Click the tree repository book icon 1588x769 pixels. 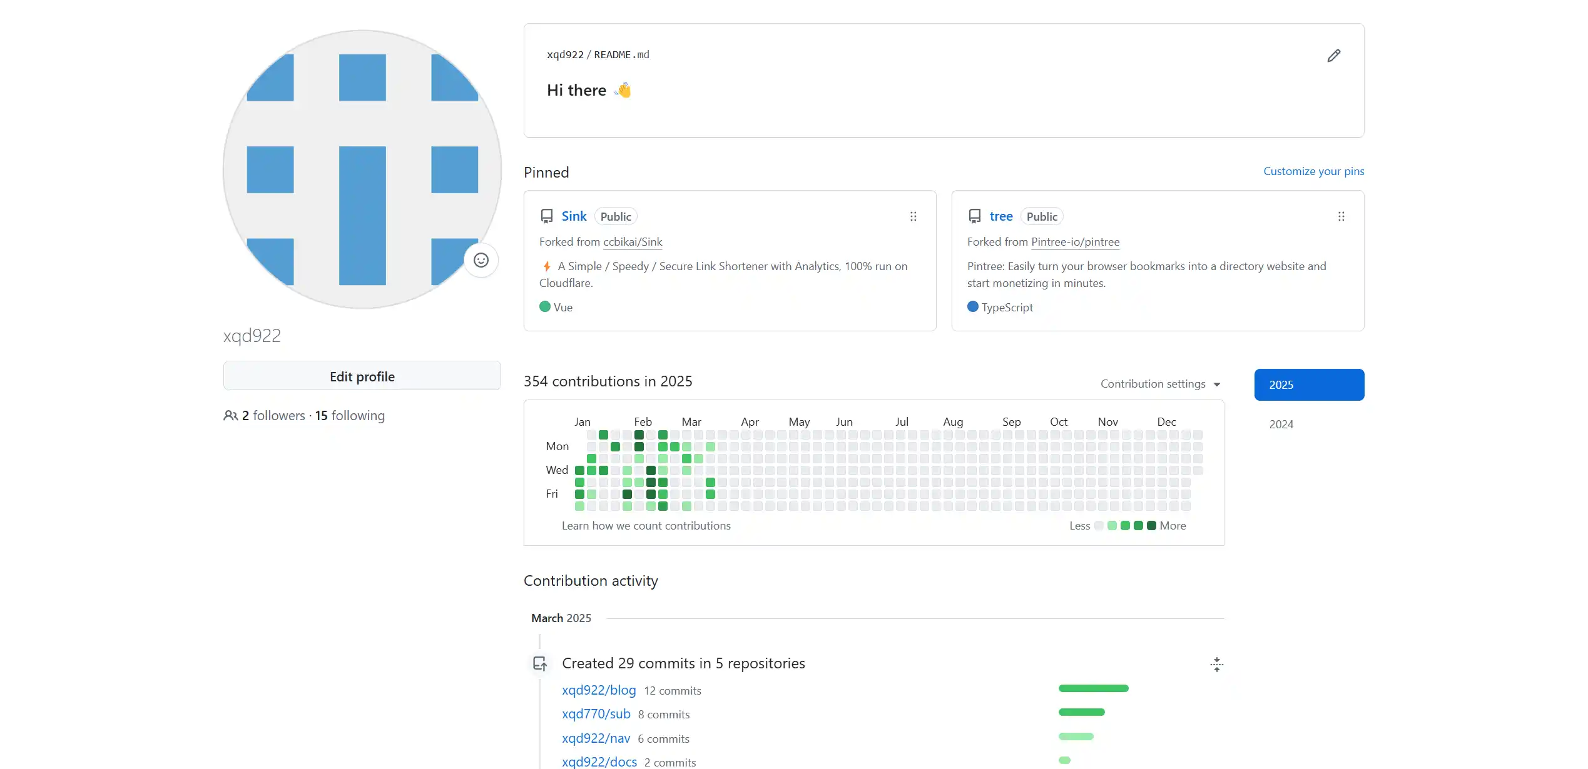point(974,216)
